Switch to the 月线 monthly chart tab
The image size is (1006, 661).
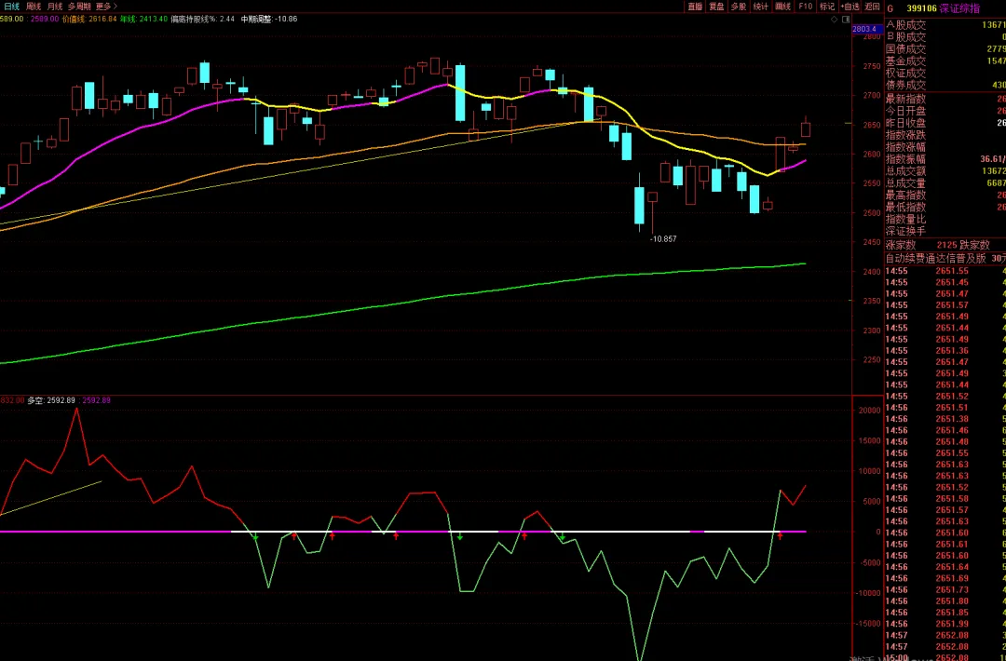pyautogui.click(x=55, y=7)
